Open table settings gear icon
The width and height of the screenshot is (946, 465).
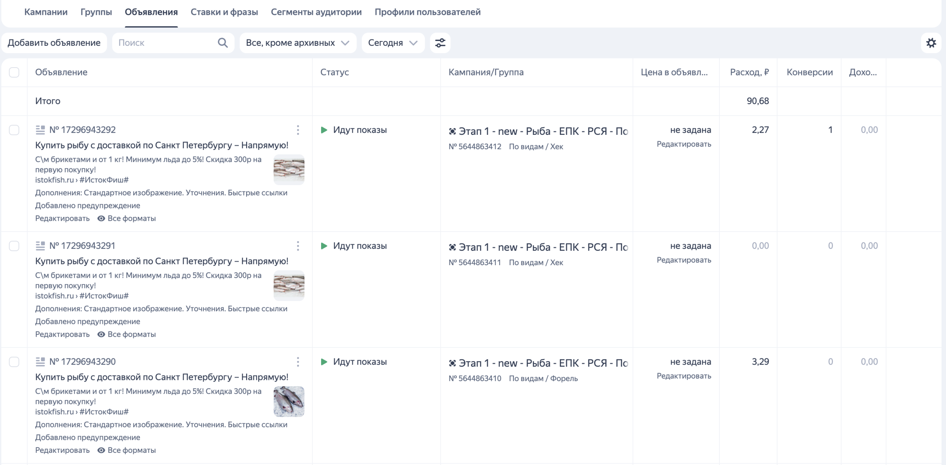(x=931, y=43)
